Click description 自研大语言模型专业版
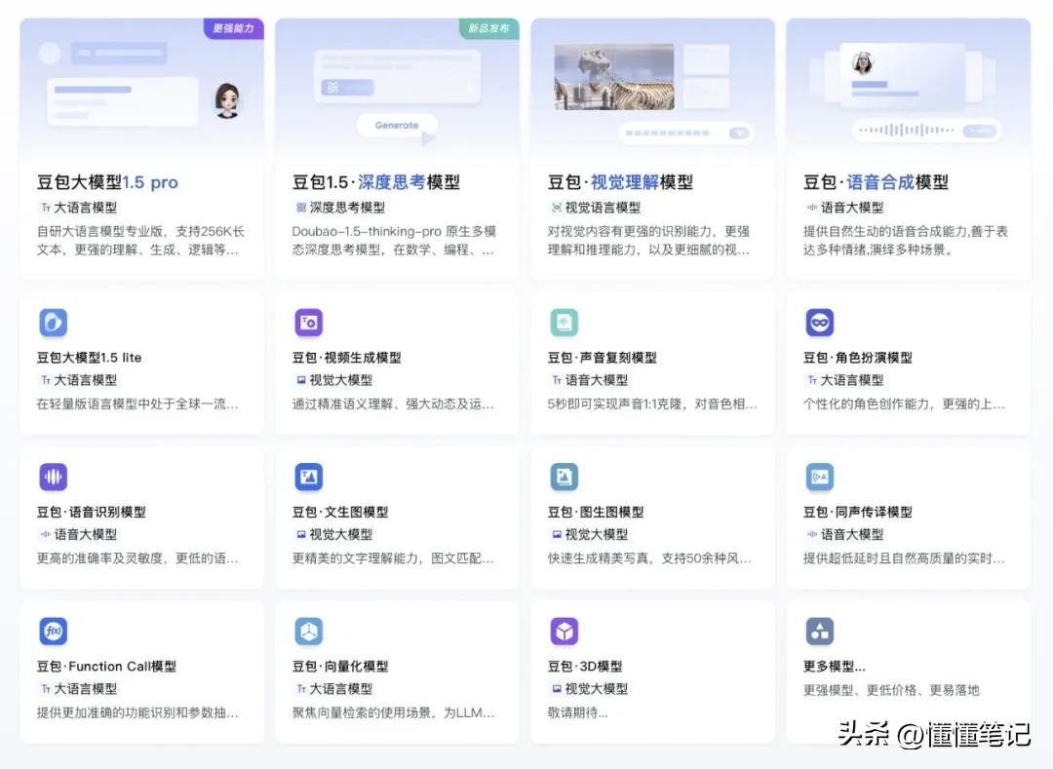Screen dimensions: 1053x769 [x=141, y=241]
